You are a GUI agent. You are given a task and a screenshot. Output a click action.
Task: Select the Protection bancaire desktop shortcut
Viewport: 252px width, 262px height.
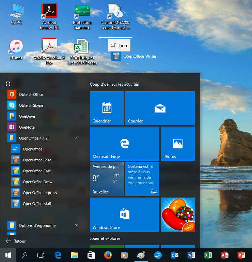coord(82,17)
